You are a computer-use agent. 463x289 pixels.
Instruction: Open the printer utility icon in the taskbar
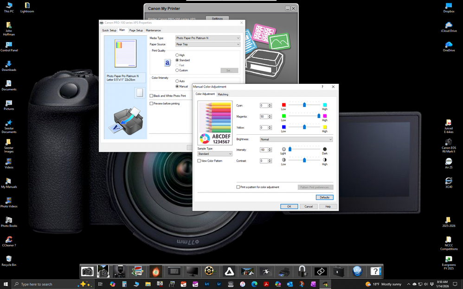(x=284, y=272)
